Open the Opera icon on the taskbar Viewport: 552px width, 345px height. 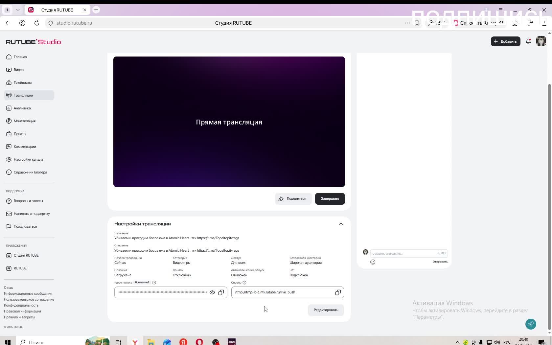point(199,342)
